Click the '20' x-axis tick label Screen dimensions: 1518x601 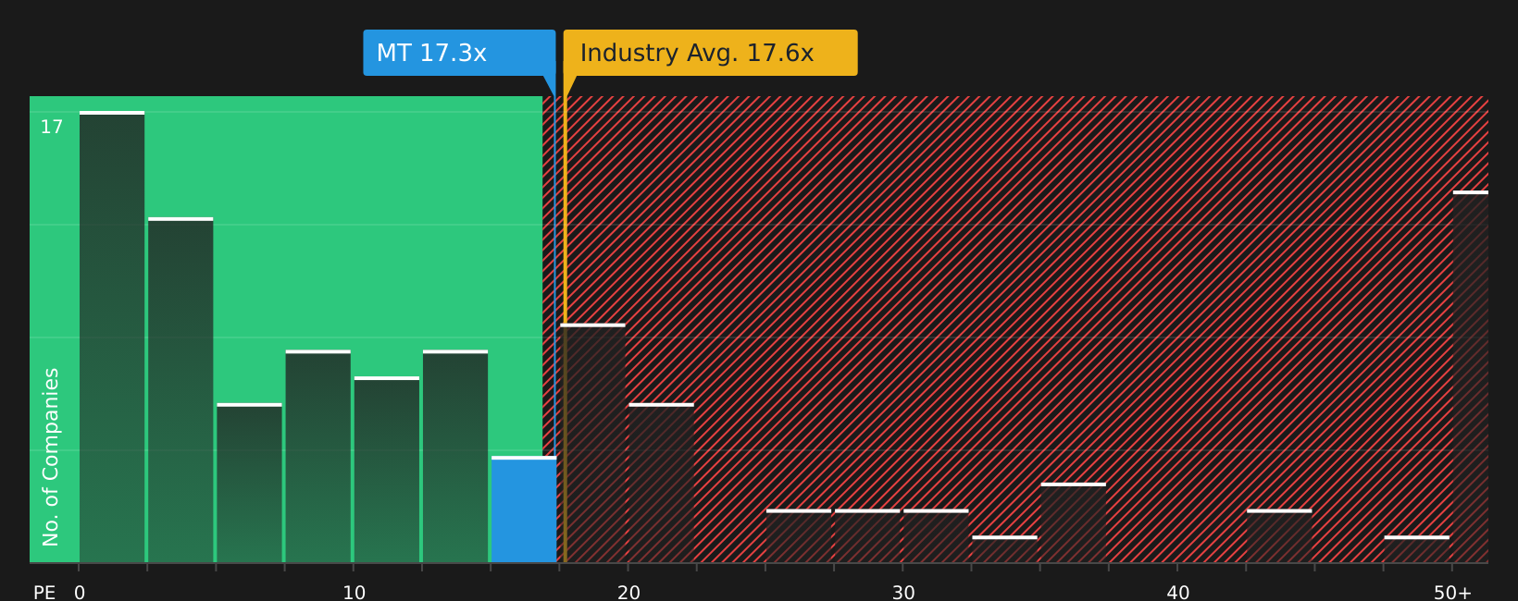tap(628, 593)
